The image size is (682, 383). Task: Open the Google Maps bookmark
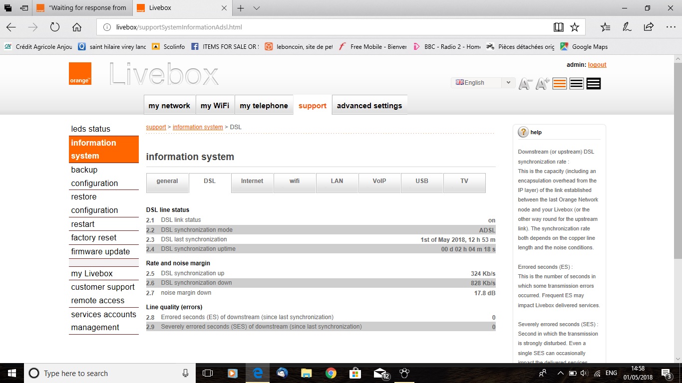tap(584, 46)
